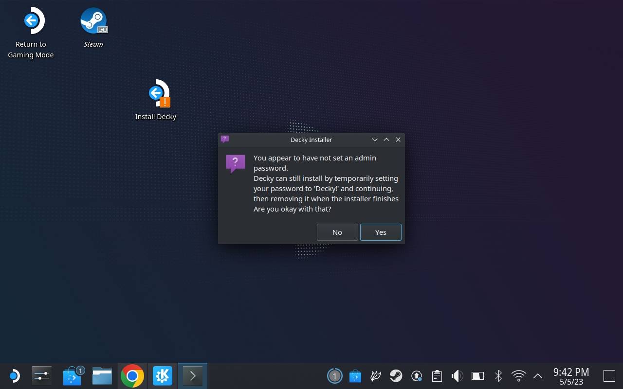
Task: Maximize the Decky Installer window
Action: tap(386, 140)
